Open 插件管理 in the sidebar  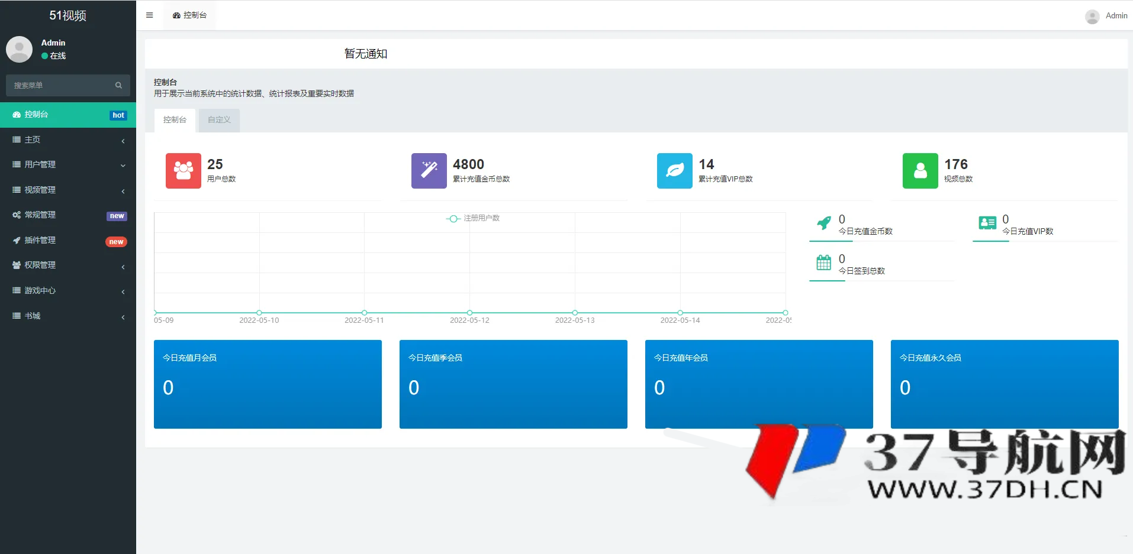coord(68,240)
